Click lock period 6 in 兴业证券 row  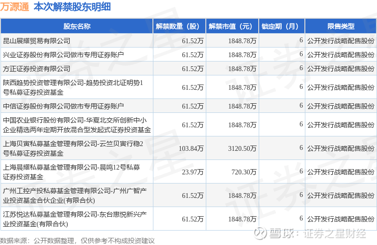[301, 54]
